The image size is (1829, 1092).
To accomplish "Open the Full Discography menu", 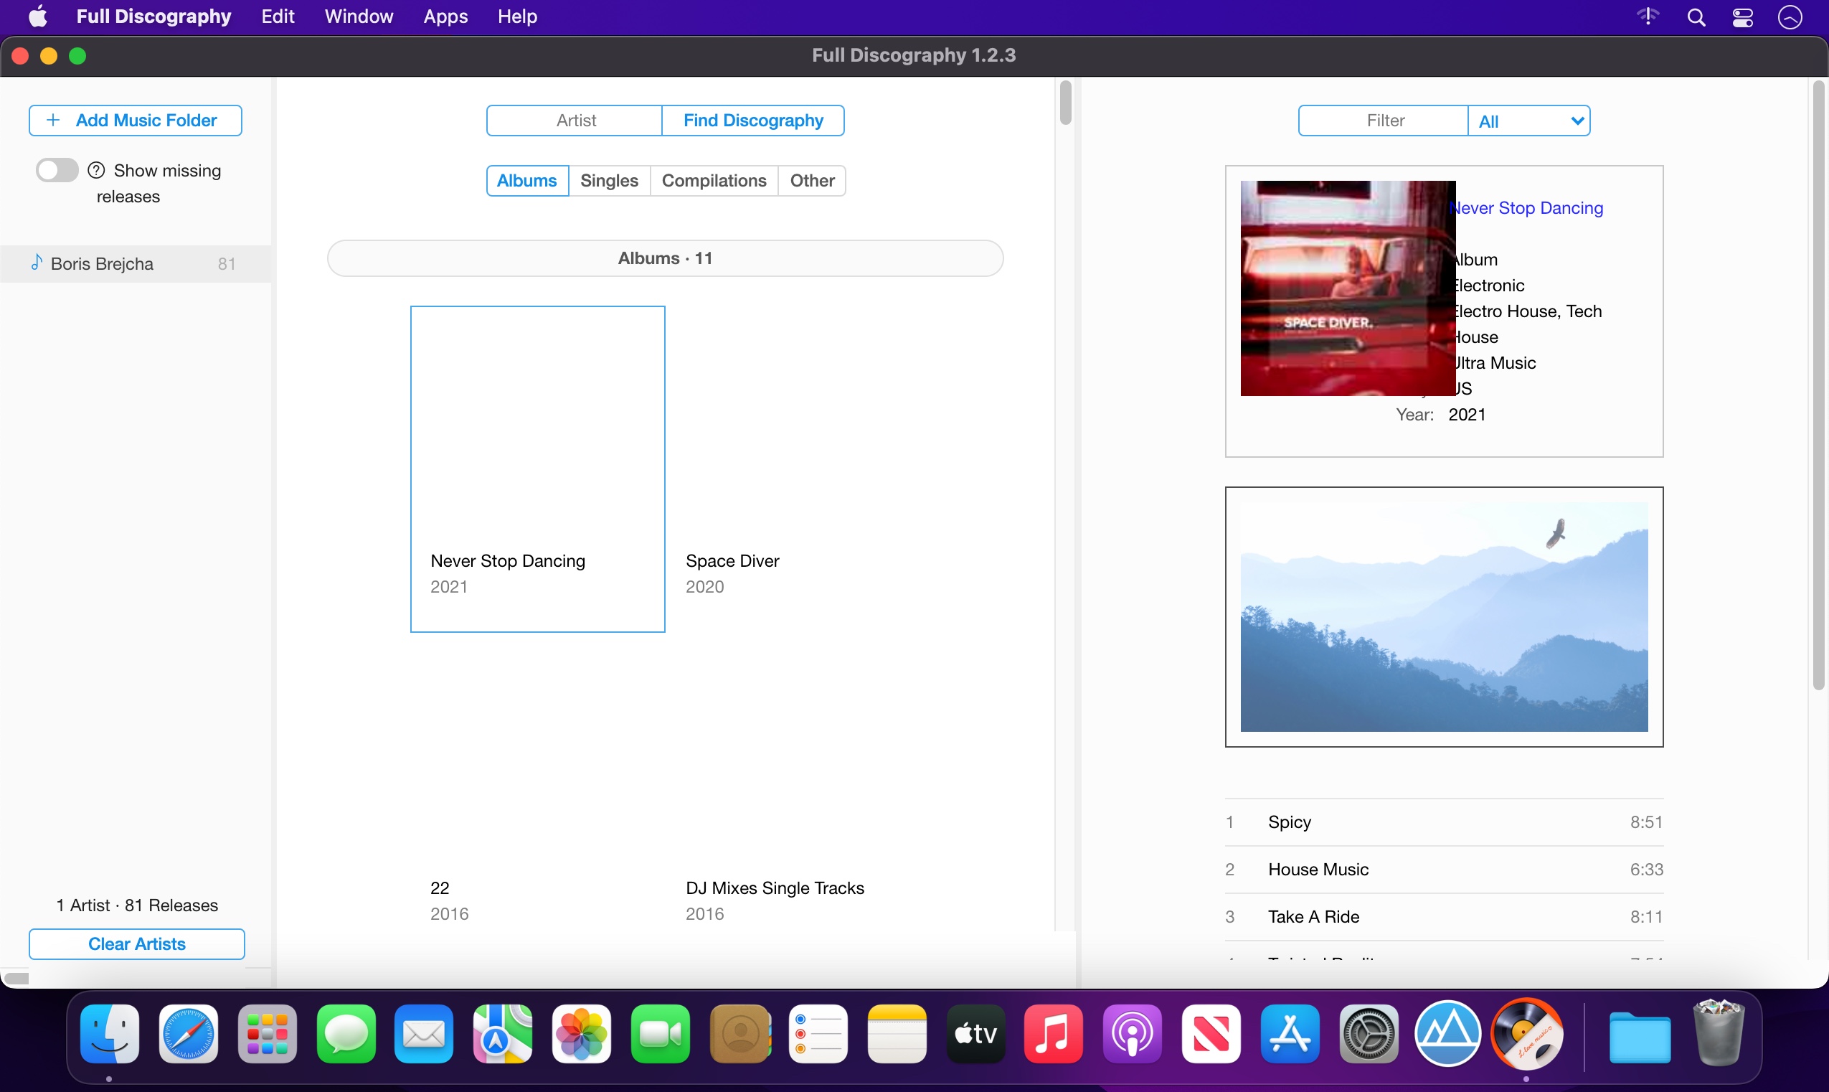I will tap(153, 17).
